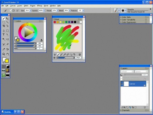Select the Text tool
The width and height of the screenshot is (153, 115).
point(4,34)
